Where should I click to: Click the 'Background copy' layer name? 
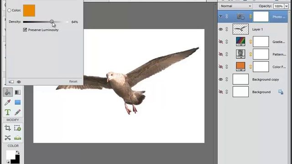[266, 79]
